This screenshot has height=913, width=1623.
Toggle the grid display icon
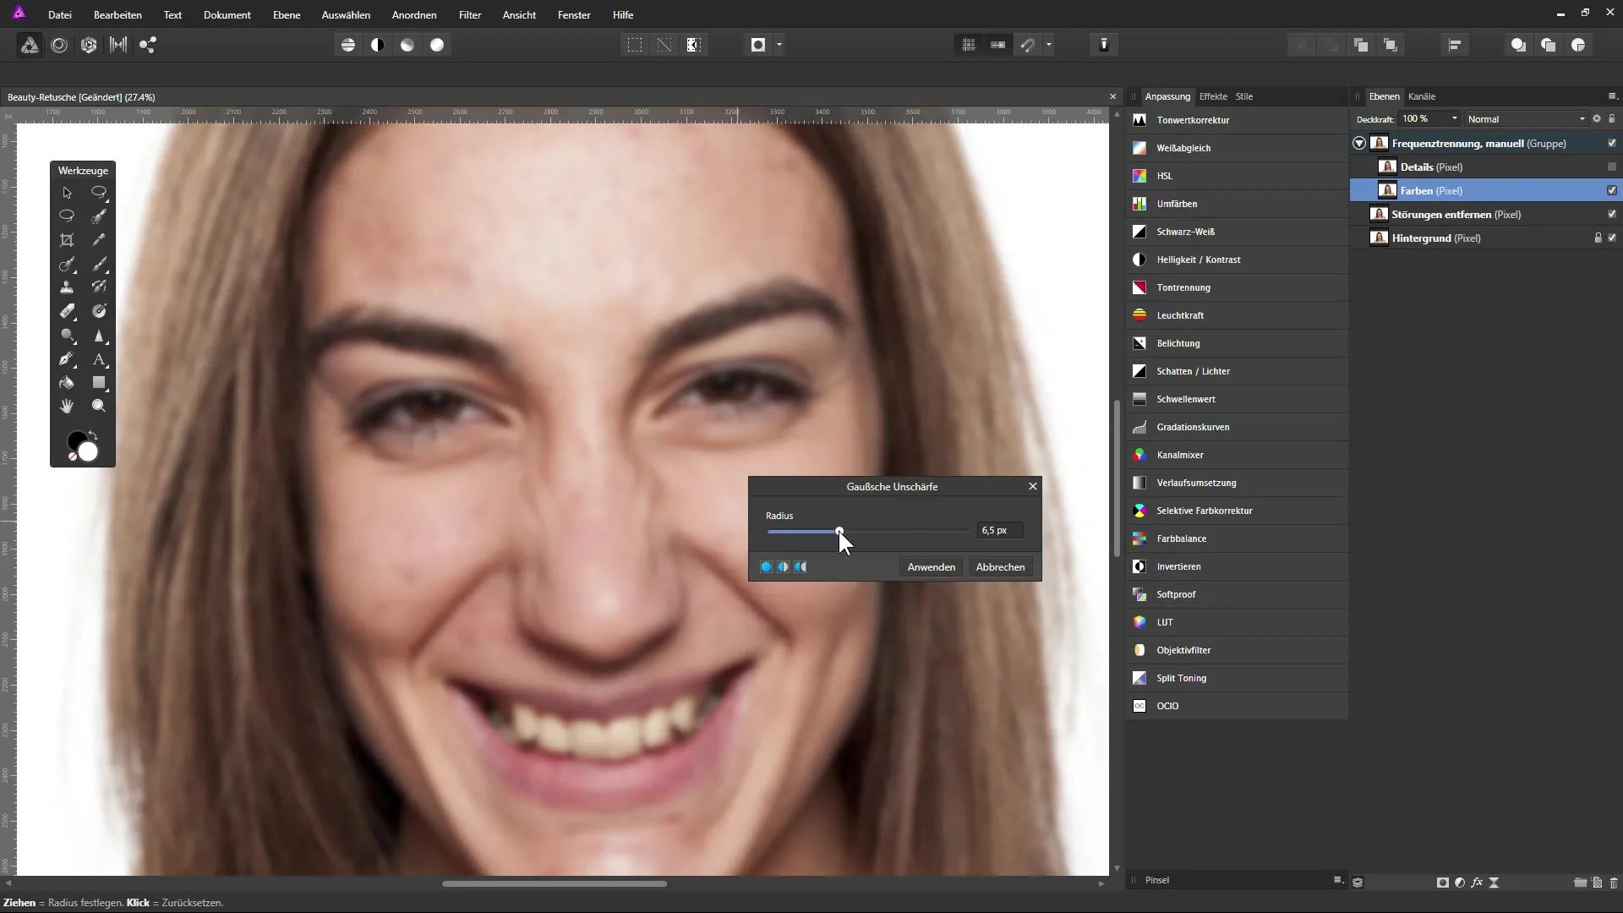969,46
